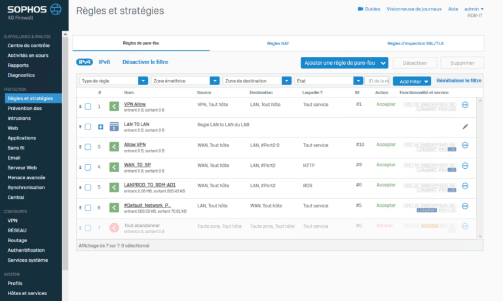Open more-options menu for Tout abandonner rule
Viewport: 503px width, 301px height.
[465, 226]
